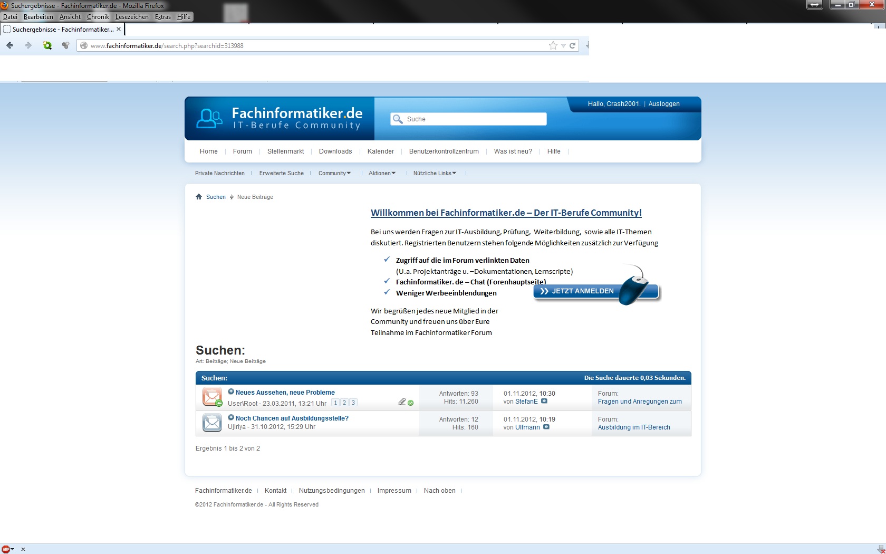Screen dimensions: 886x554
Task: Open the Chronik menu
Action: (98, 16)
